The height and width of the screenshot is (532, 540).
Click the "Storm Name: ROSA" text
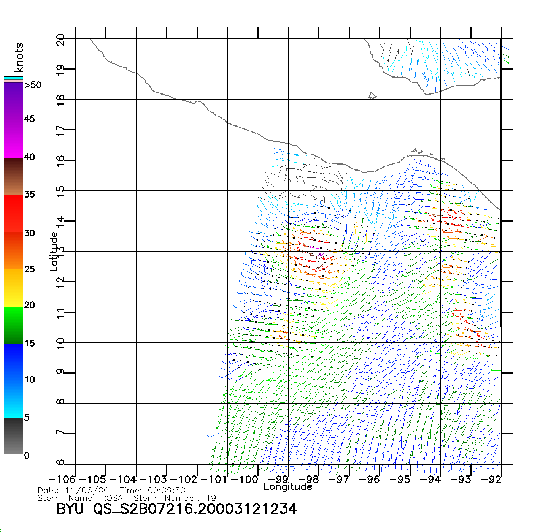(x=80, y=498)
